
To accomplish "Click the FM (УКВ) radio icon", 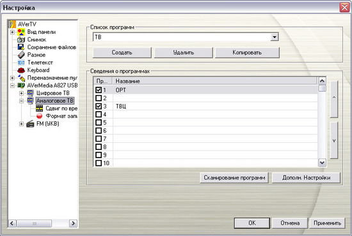I will tap(30, 124).
